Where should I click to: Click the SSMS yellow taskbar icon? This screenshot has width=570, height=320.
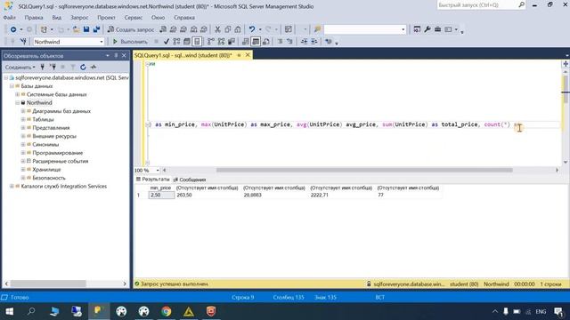pos(99,311)
